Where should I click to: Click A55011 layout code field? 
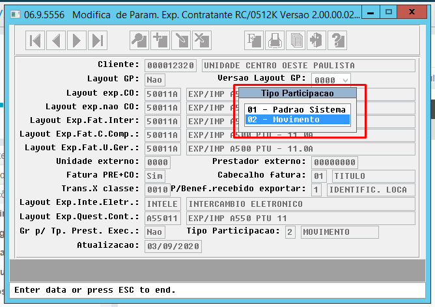pos(163,219)
